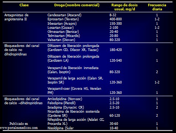The width and height of the screenshot is (176, 133).
Task: Select the Nisoldipina (Sular entry
Action: 61,128
